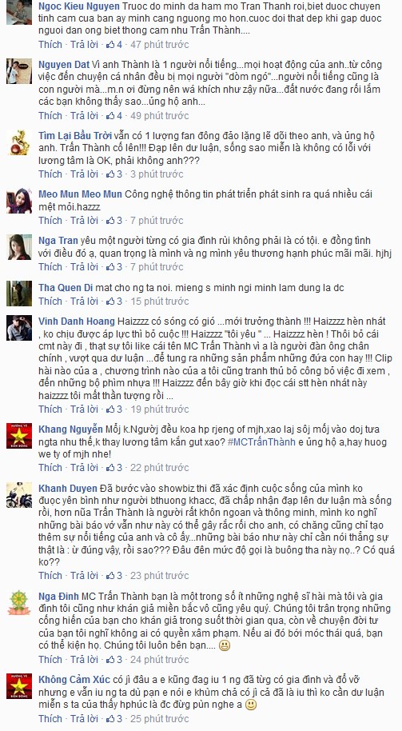Click Thích on Ngoc Kieu Nguyen's comment
Screen dimensions: 402x731
pyautogui.click(x=50, y=45)
